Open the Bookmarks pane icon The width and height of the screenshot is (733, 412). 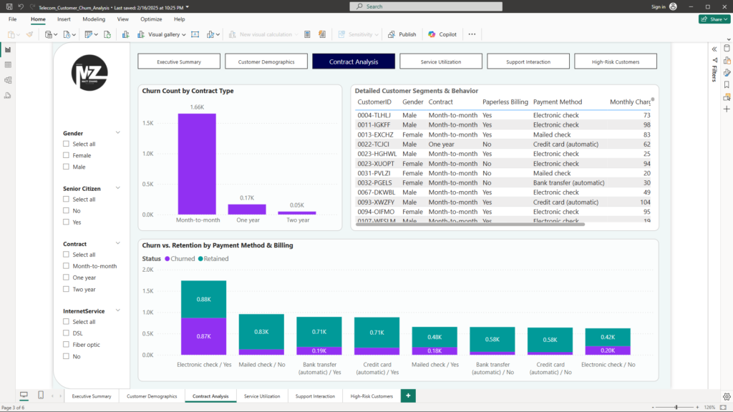(x=727, y=84)
